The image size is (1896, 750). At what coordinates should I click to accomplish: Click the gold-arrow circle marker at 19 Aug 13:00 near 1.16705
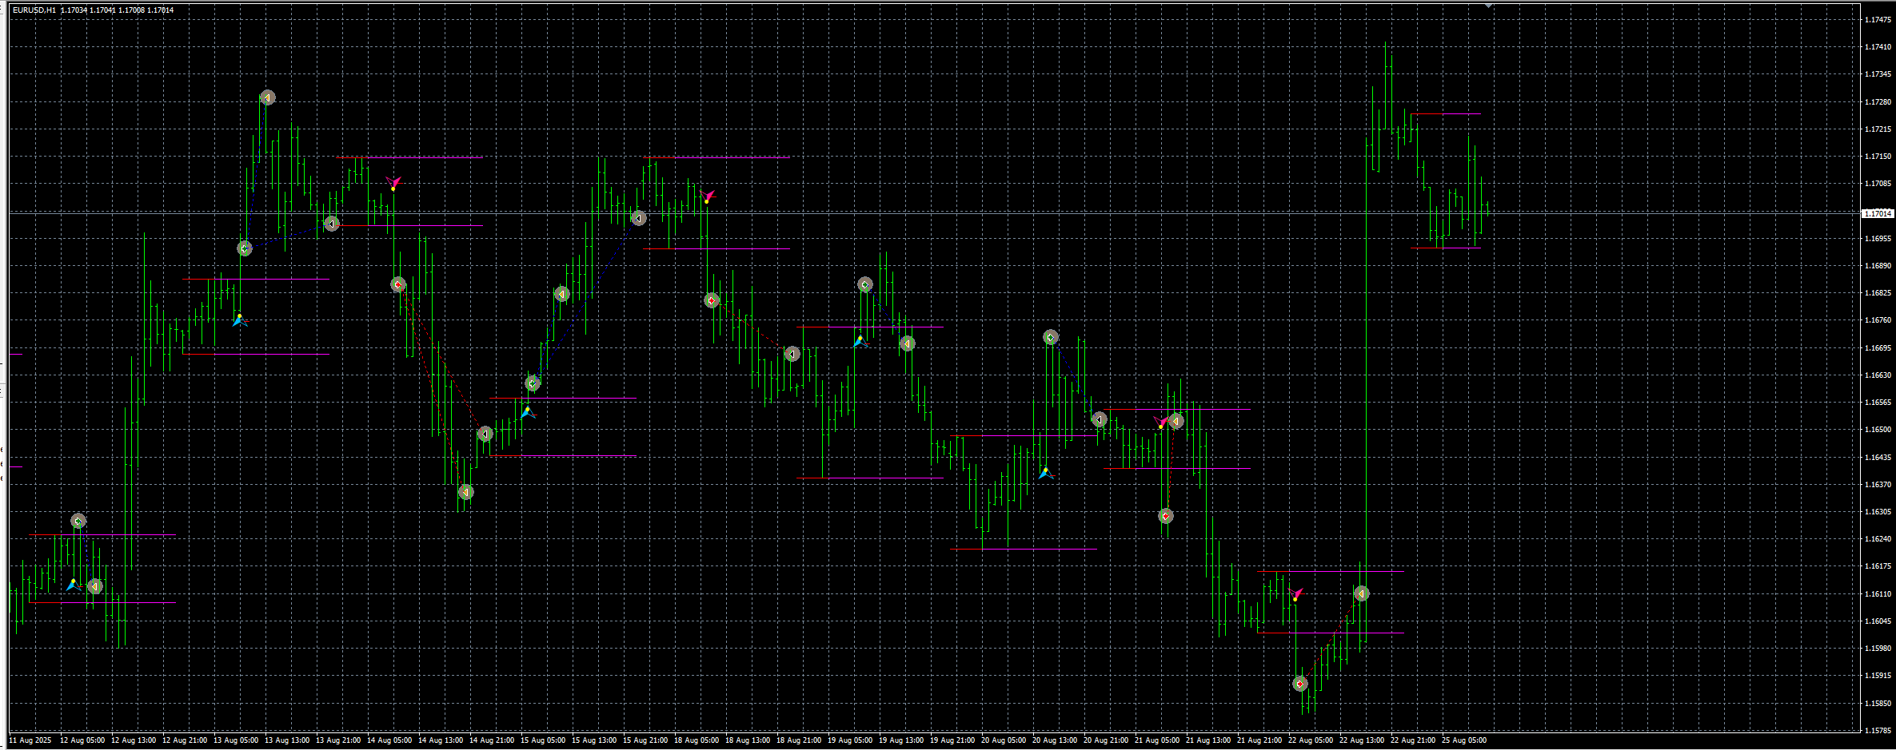[x=907, y=343]
